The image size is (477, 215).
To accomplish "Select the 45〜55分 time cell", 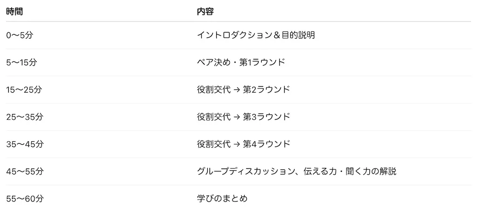I will [25, 171].
